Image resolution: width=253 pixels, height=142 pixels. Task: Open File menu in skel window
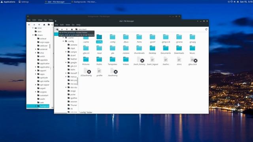point(57,25)
